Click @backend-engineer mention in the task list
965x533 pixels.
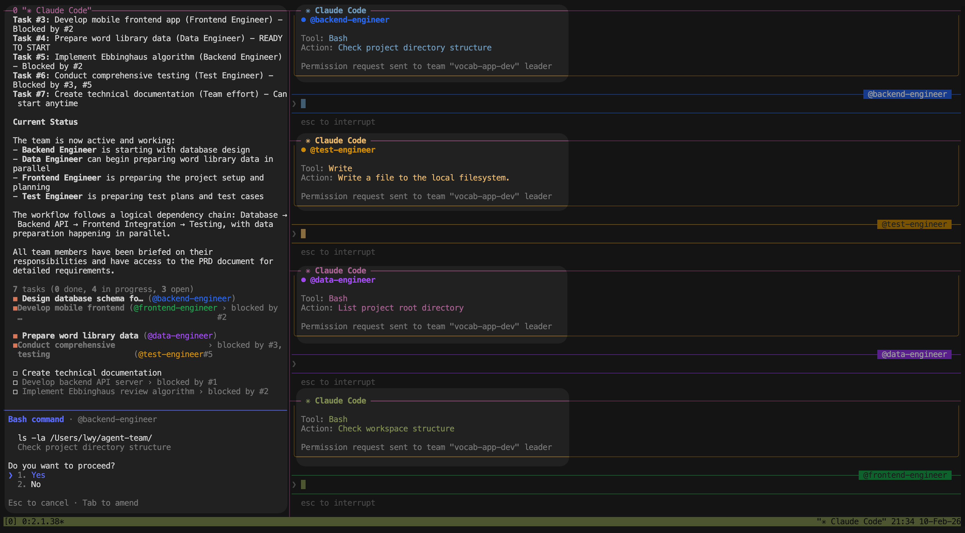point(192,299)
